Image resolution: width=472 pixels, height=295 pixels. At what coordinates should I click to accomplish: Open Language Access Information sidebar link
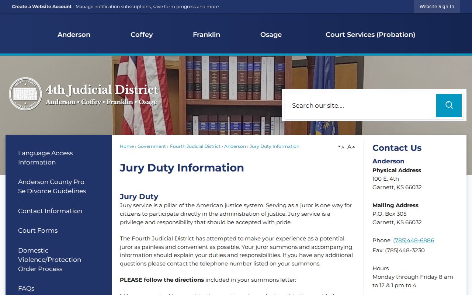[45, 157]
